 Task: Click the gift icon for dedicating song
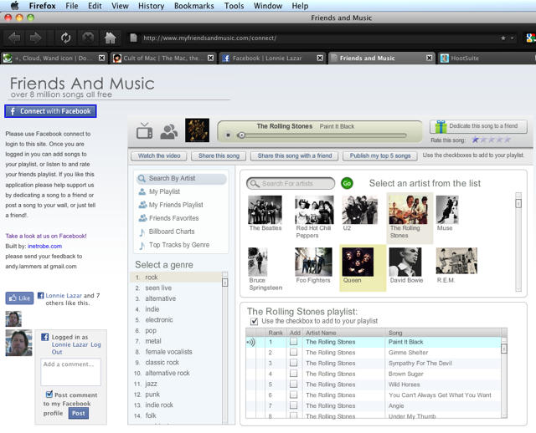441,126
